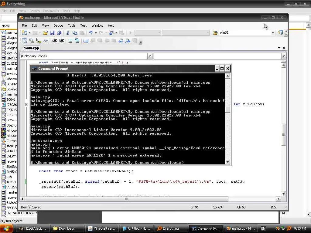The image size is (311, 233).
Task: Jump to previous bookmark in document icon
Action: click(121, 41)
